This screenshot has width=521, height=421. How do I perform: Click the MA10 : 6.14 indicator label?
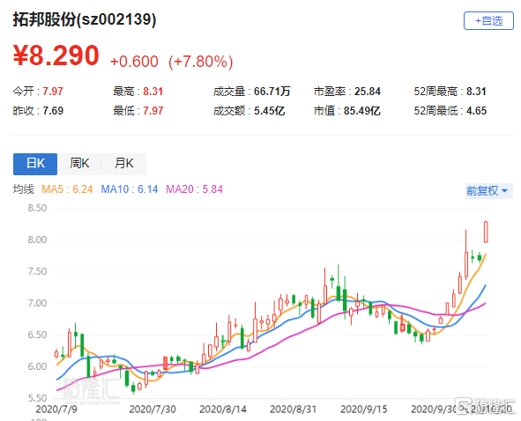tap(130, 189)
